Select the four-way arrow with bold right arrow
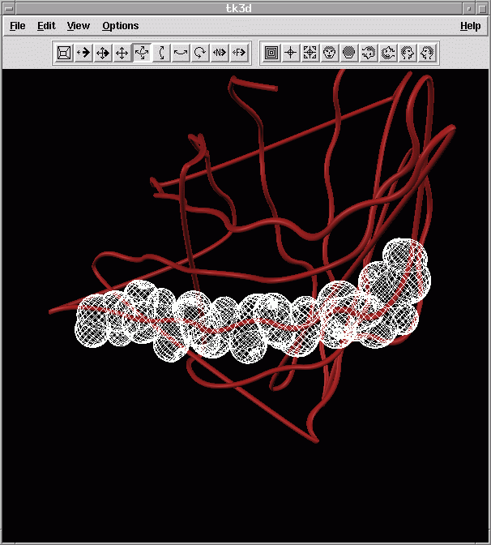 pos(103,53)
